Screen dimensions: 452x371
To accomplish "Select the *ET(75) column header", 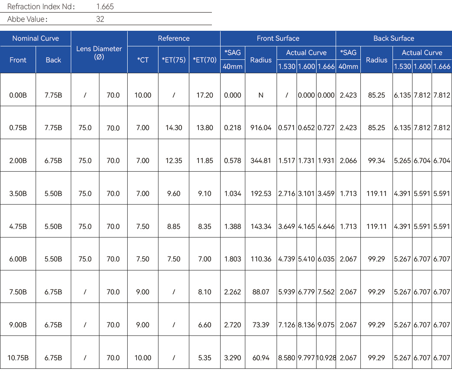I will 174,60.
